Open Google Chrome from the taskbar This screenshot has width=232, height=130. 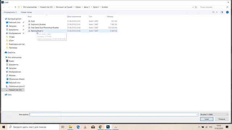[x=100, y=127]
